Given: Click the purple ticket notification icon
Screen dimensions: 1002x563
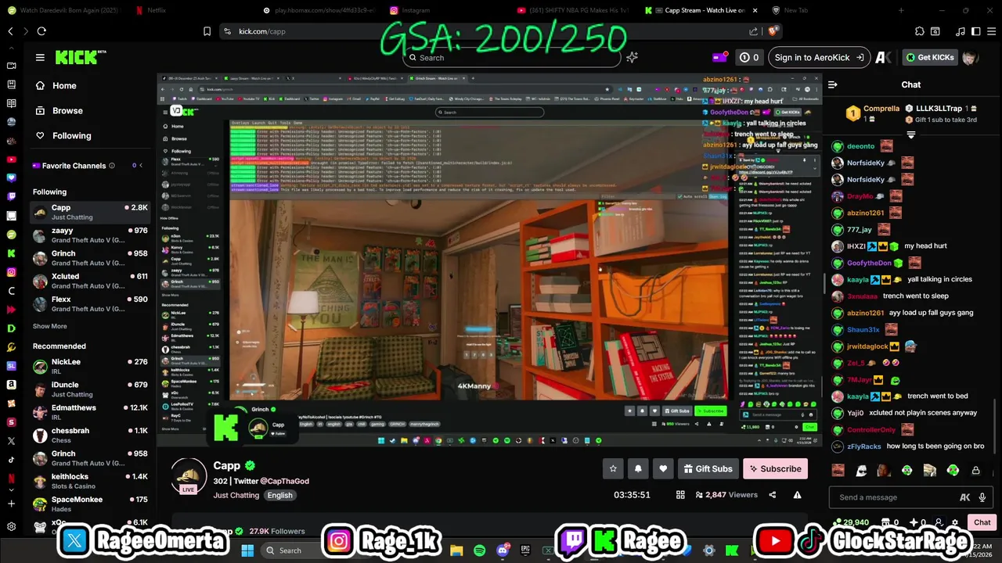Looking at the screenshot, I should [719, 57].
